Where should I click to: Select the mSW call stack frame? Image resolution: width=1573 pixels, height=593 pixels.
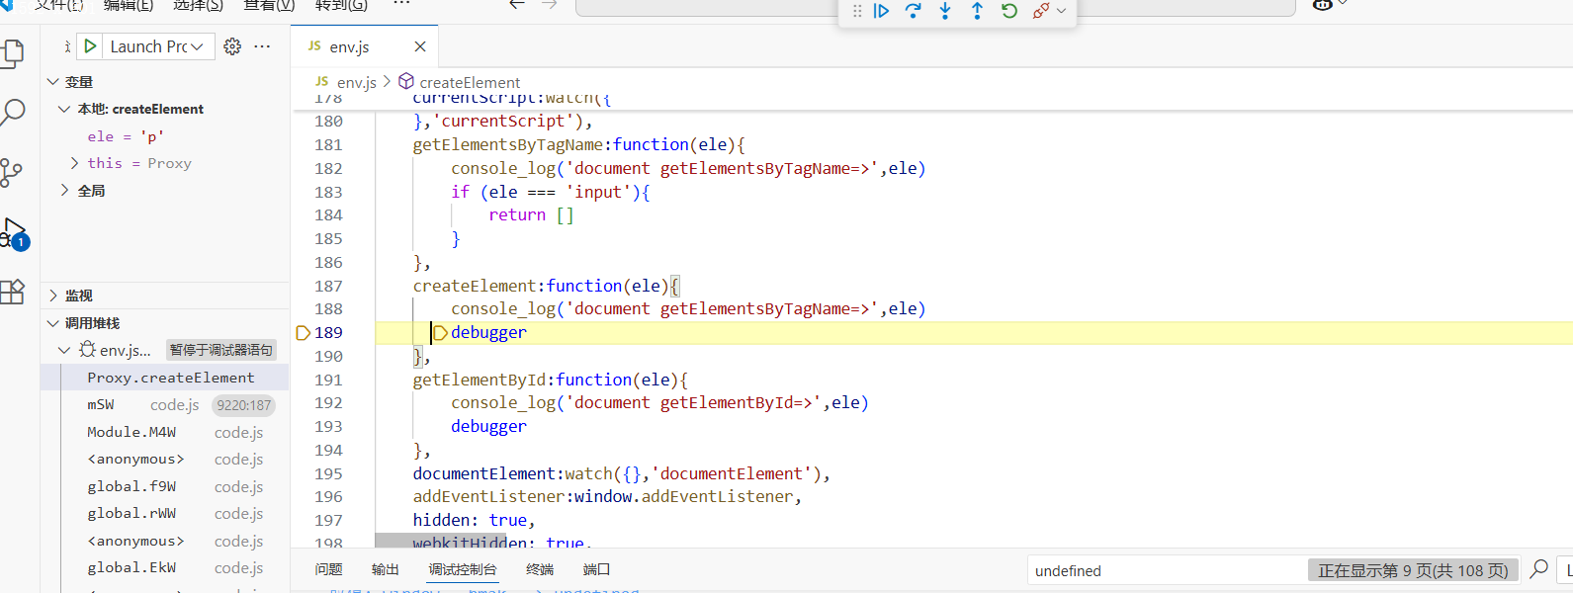[x=101, y=405]
